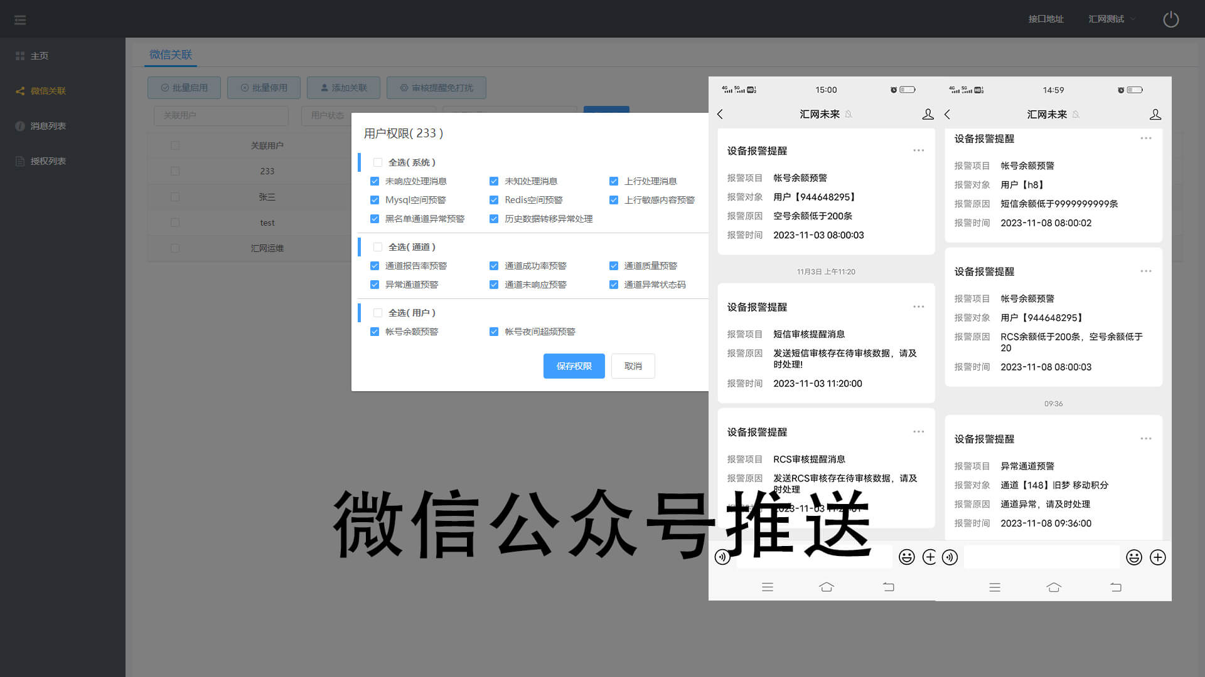Check the row checkbox for user 233
Image resolution: width=1205 pixels, height=677 pixels.
[175, 171]
